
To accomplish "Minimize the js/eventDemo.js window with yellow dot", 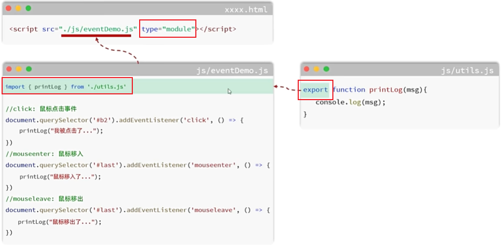I will (18, 69).
